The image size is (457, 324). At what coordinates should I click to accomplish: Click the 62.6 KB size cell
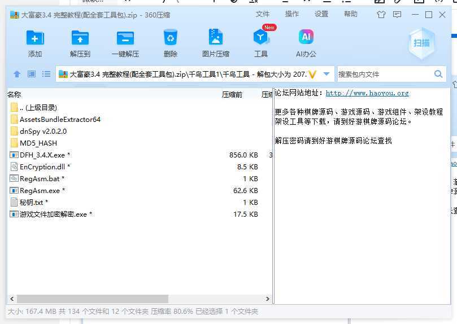click(x=245, y=190)
